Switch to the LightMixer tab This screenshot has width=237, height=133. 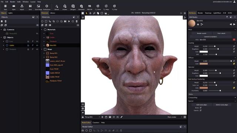click(x=217, y=13)
